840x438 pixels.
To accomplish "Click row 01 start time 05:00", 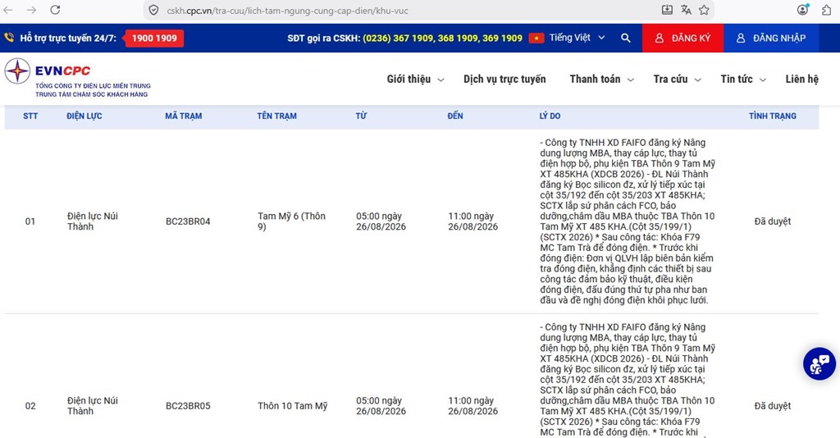I will click(x=381, y=221).
